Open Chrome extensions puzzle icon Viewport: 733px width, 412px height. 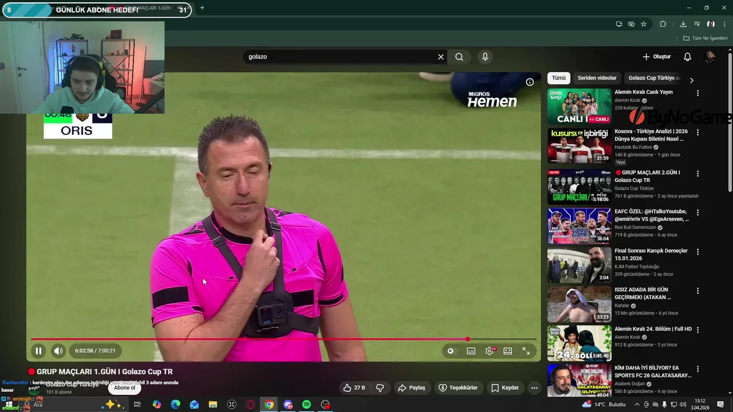(663, 24)
